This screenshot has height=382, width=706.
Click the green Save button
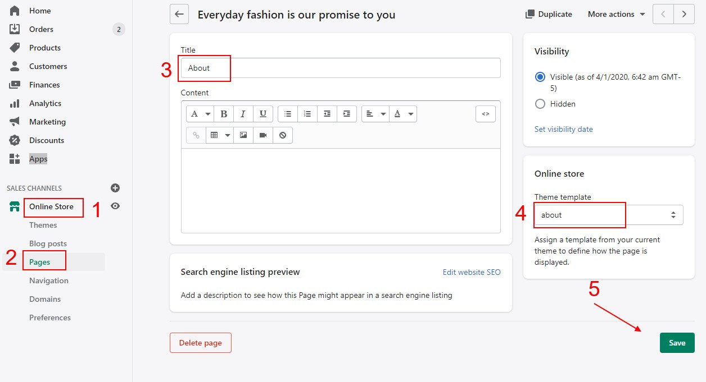[x=677, y=343]
